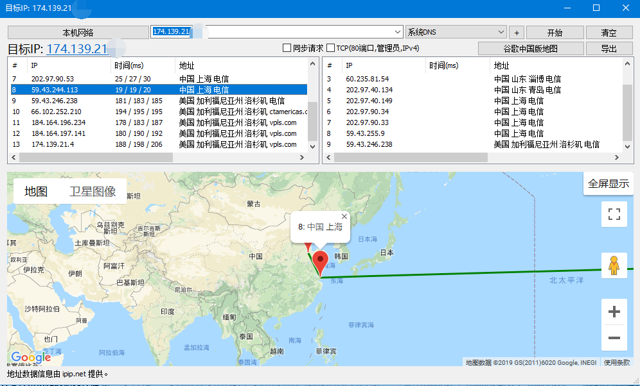
Task: Select the Street View pegman icon
Action: (614, 266)
